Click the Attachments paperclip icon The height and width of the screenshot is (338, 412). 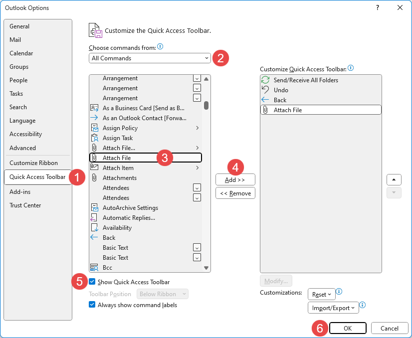pyautogui.click(x=94, y=178)
